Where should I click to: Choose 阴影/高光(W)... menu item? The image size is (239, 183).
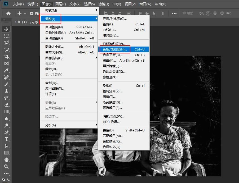pos(123,116)
